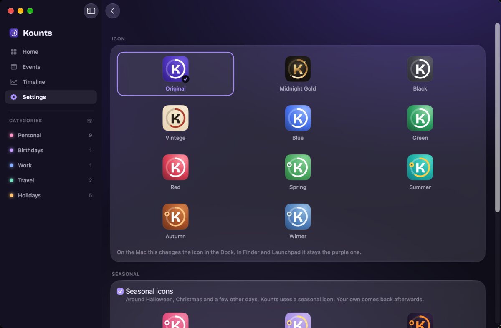
Task: Show the Work category
Action: (51, 165)
